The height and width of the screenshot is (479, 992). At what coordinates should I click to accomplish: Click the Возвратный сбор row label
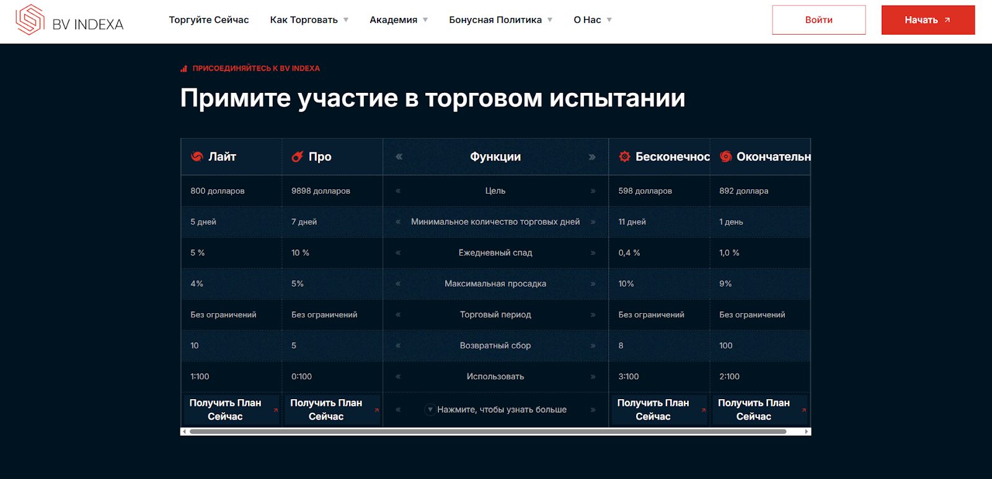coord(495,345)
